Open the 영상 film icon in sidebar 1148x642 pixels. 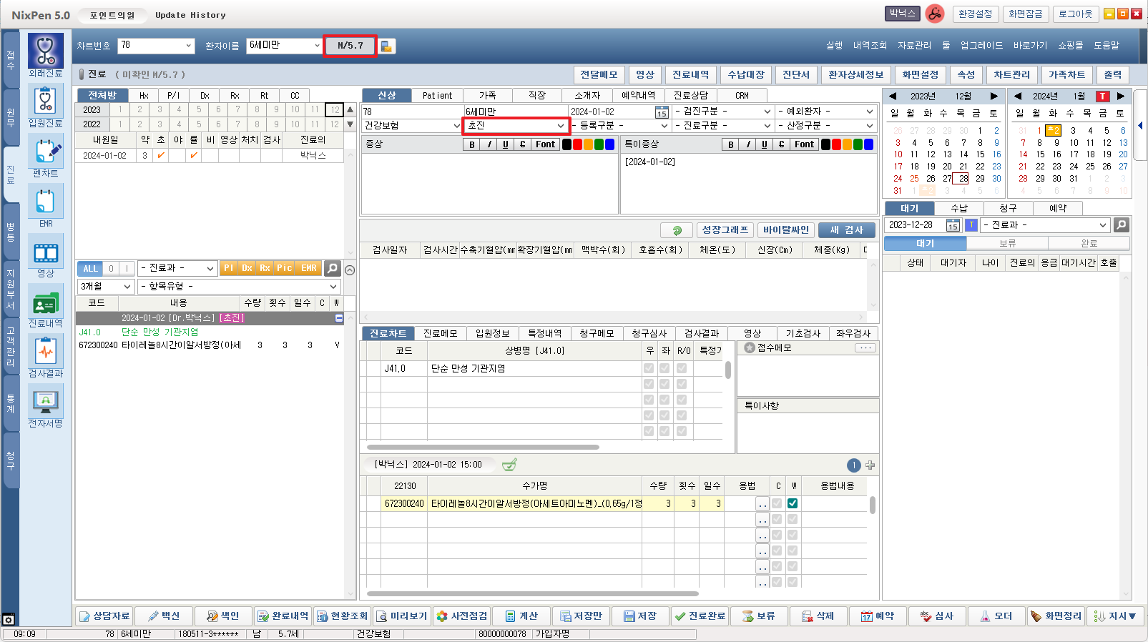point(46,252)
